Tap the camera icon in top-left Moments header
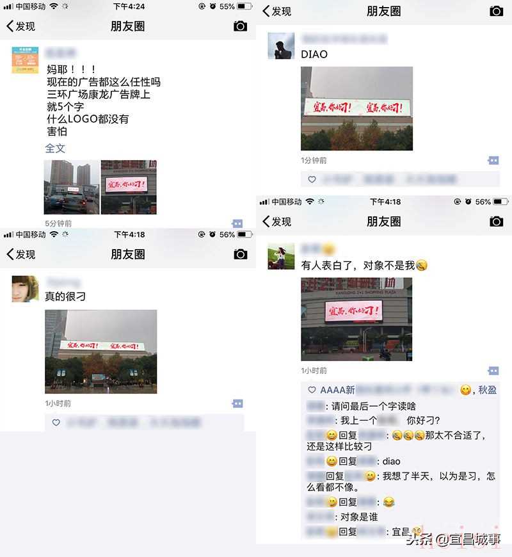Viewport: 512px width, 557px height. (241, 26)
